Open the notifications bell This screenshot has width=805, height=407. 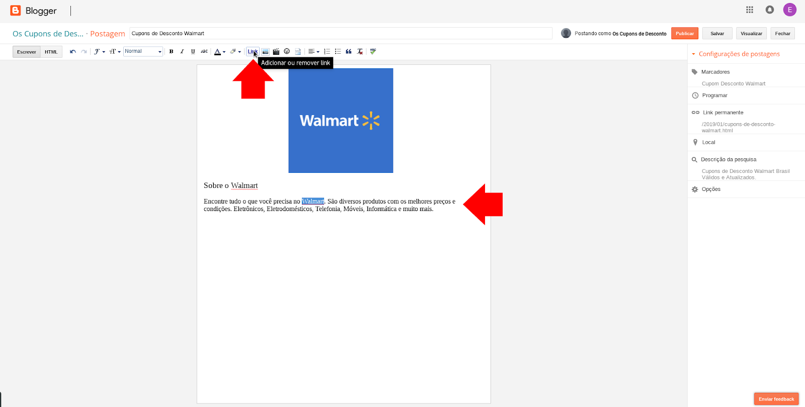770,10
